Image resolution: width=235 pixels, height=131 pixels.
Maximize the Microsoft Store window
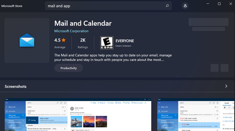click(x=219, y=4)
